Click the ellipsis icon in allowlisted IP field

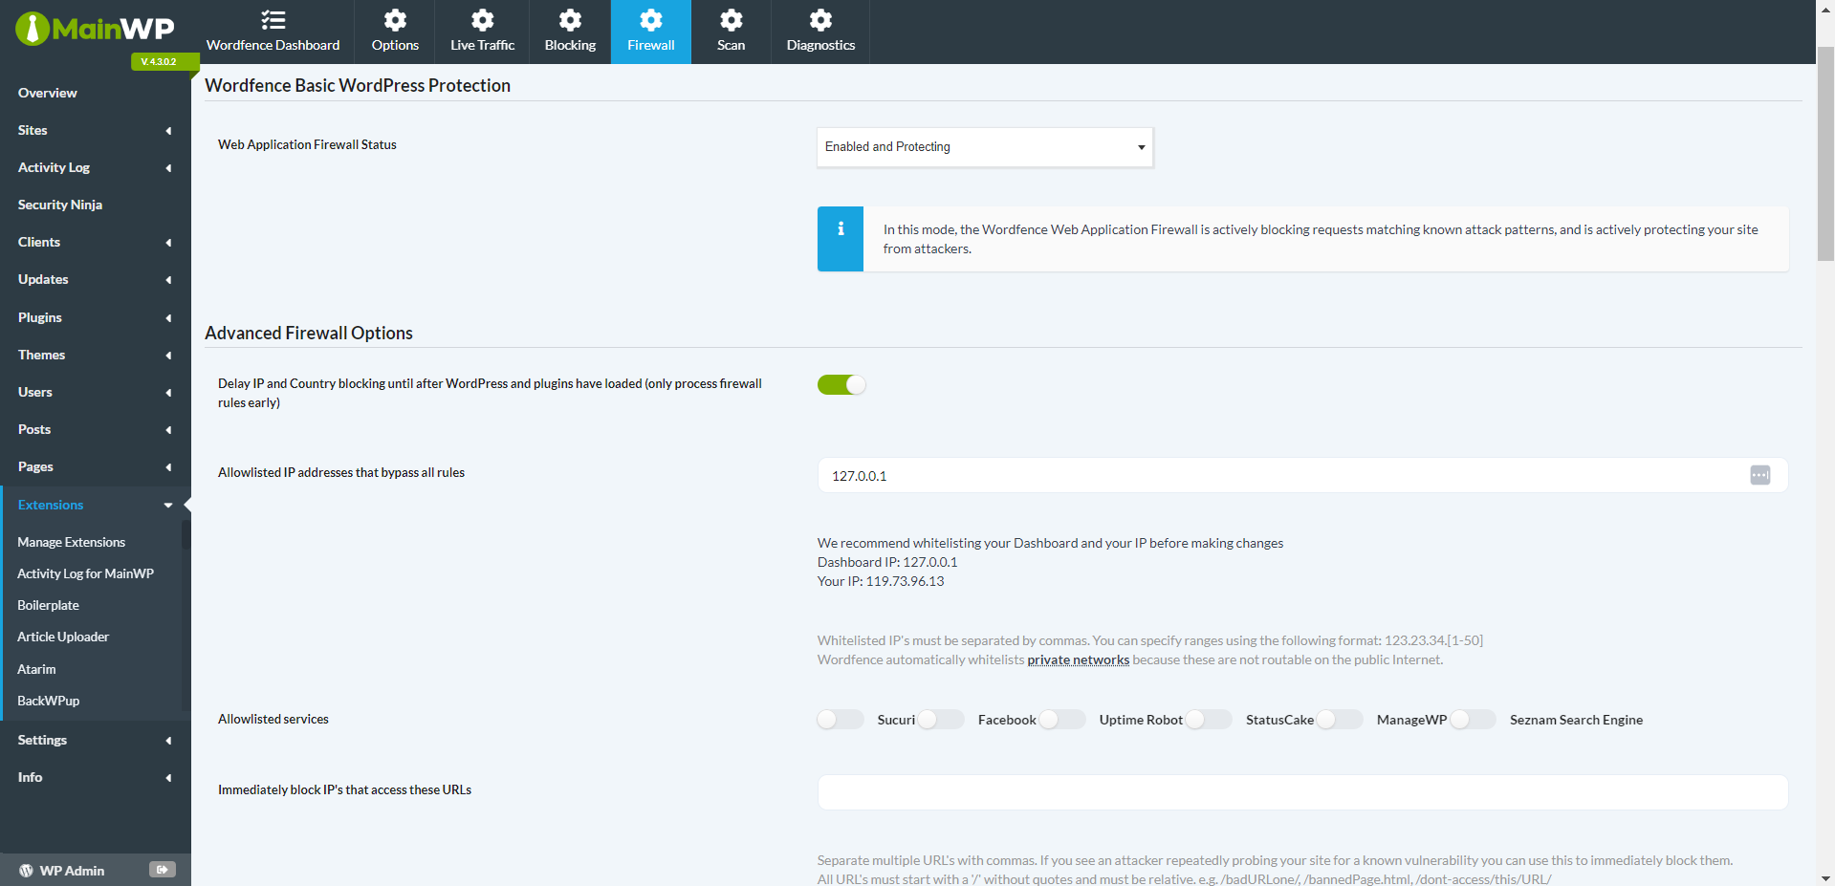pos(1760,475)
